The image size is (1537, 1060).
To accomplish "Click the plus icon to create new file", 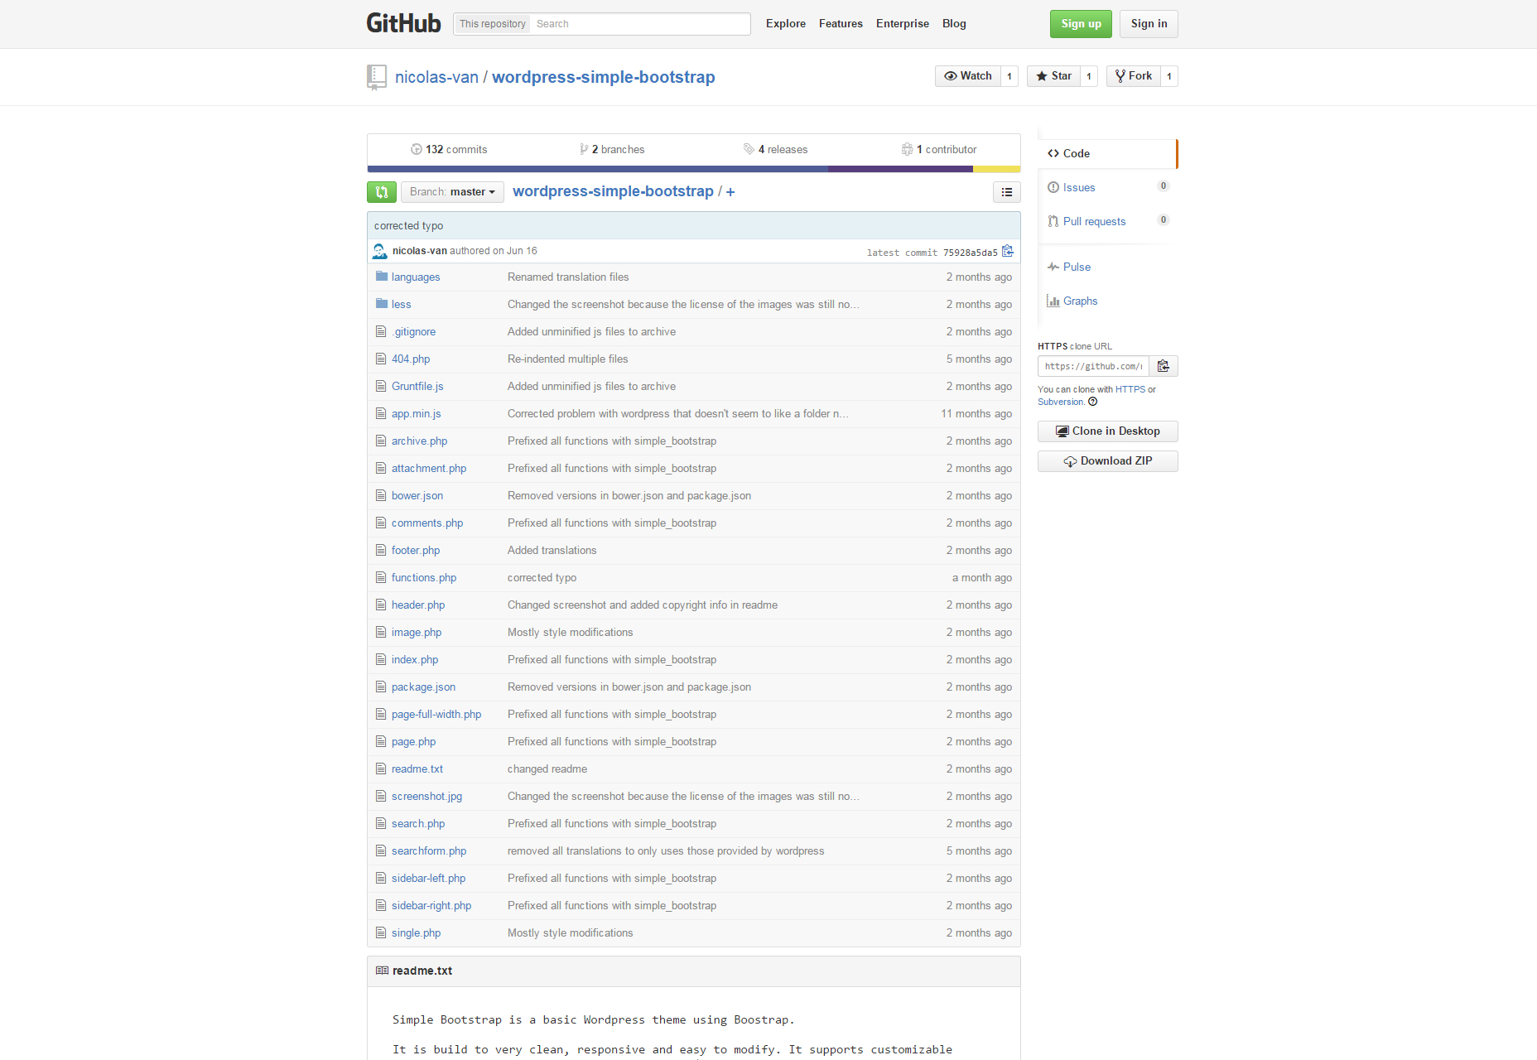I will [730, 192].
